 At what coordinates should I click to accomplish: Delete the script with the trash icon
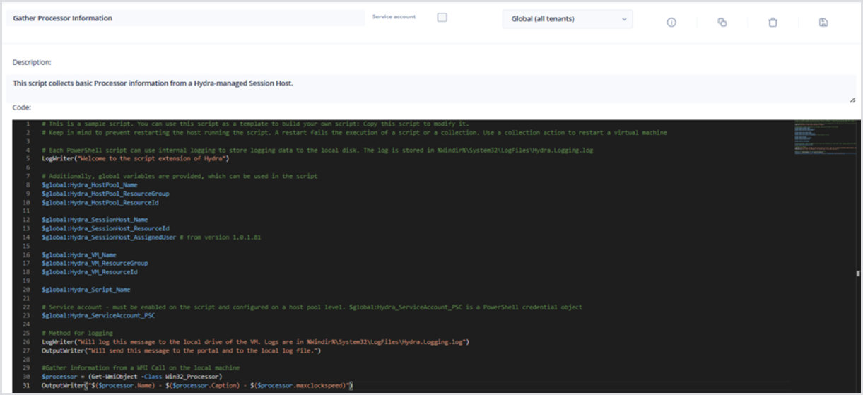pyautogui.click(x=773, y=23)
